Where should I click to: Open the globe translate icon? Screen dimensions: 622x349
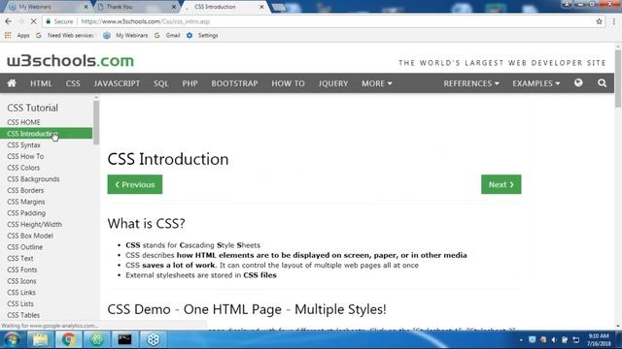pos(578,82)
